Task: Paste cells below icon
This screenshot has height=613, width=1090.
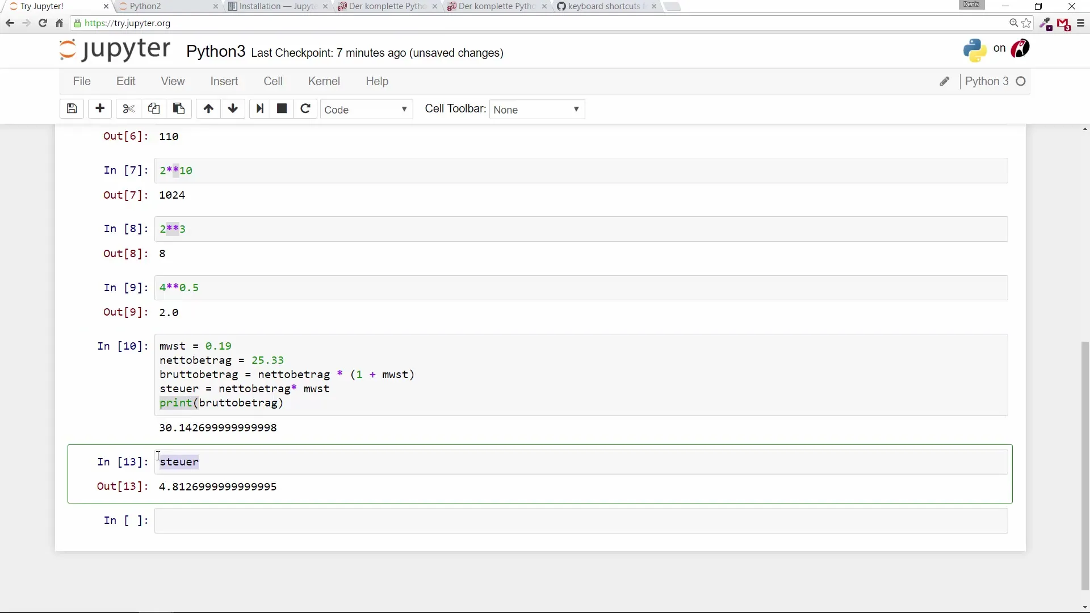Action: tap(178, 108)
